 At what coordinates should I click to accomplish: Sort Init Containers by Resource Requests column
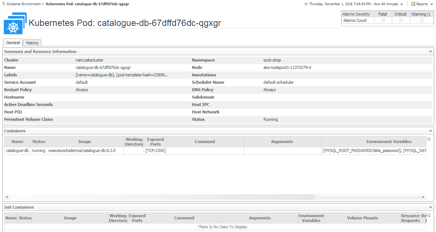(x=410, y=218)
